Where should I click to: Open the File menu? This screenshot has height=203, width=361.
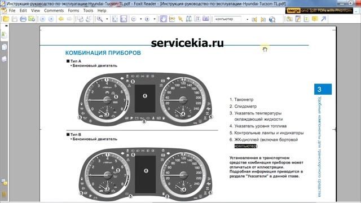point(12,11)
